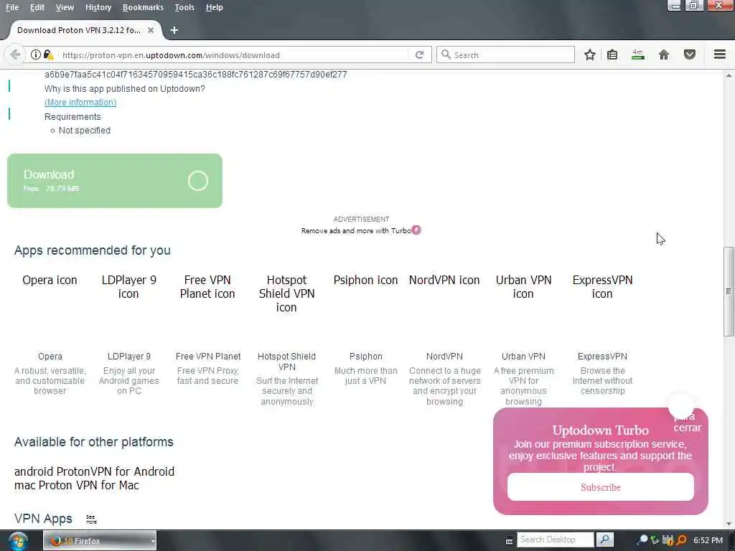Open the ExpressVPN app card
The image size is (735, 551).
tap(602, 334)
